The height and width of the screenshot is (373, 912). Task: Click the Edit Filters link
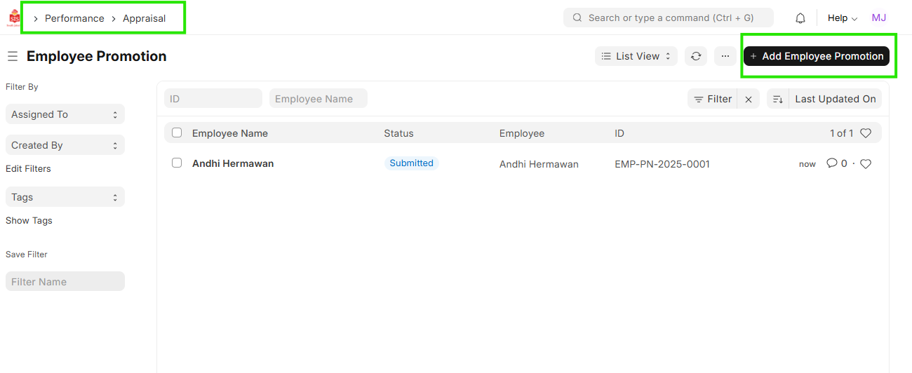click(28, 168)
